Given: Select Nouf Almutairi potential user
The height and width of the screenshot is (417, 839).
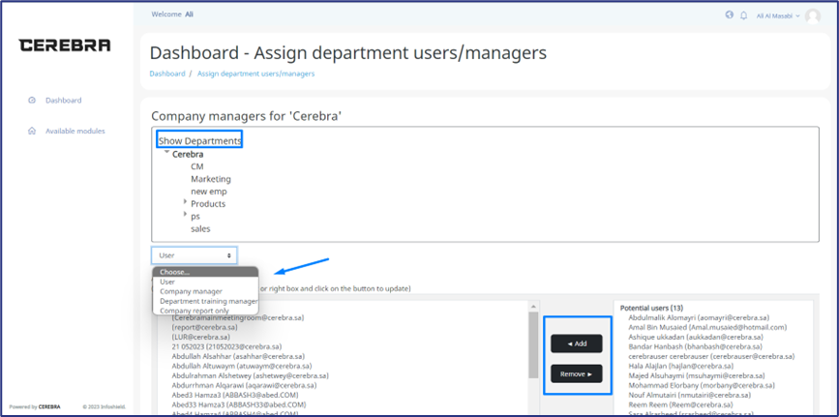Looking at the screenshot, I should 690,395.
